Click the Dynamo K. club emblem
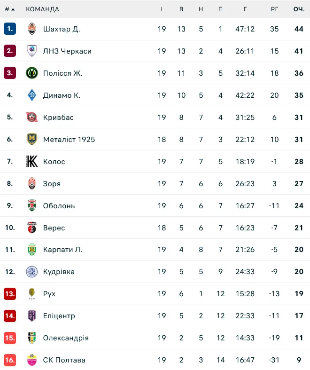310x370 pixels. click(32, 95)
